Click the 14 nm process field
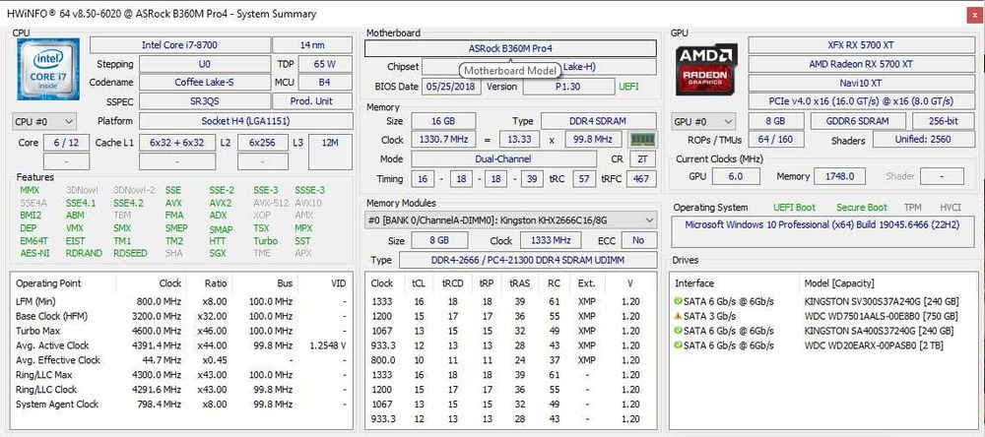Screen dimensions: 985x437 [312, 45]
